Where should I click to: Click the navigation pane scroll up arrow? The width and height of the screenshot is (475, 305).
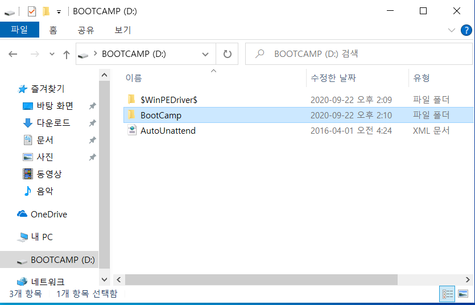104,75
